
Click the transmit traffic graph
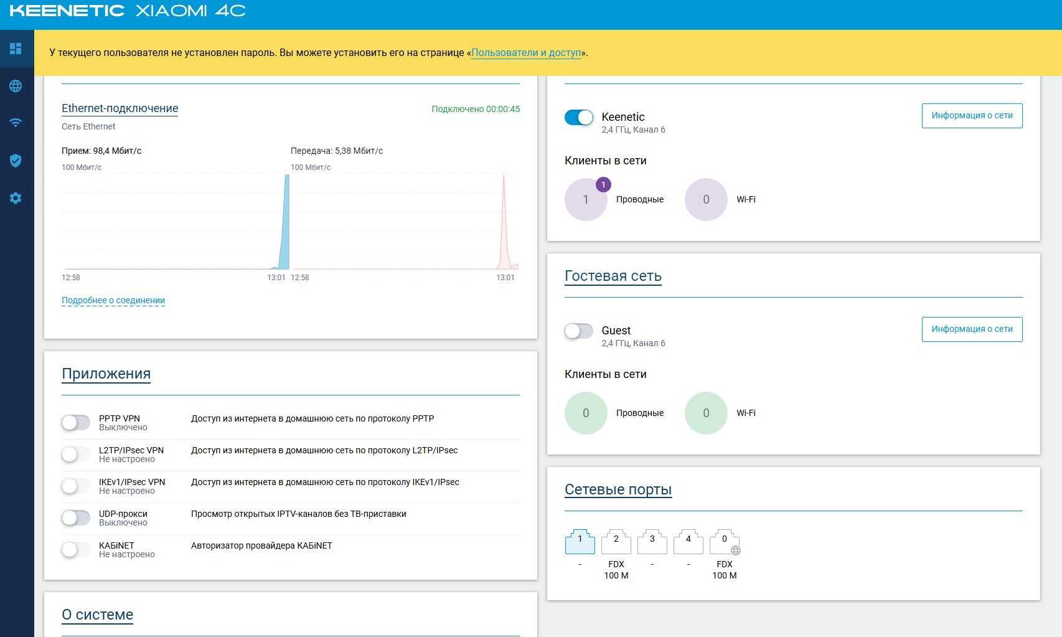coord(405,221)
